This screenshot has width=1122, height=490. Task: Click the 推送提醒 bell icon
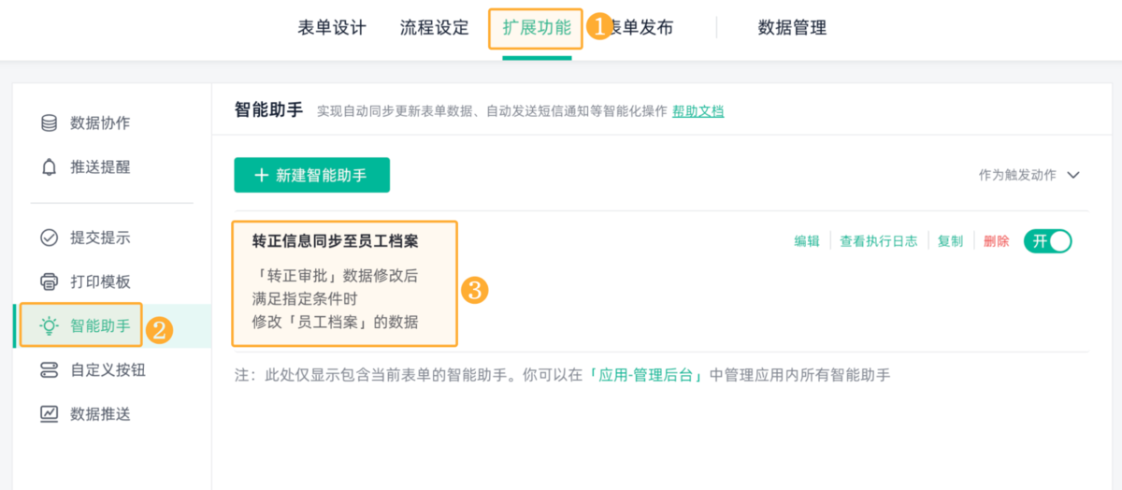click(x=49, y=167)
